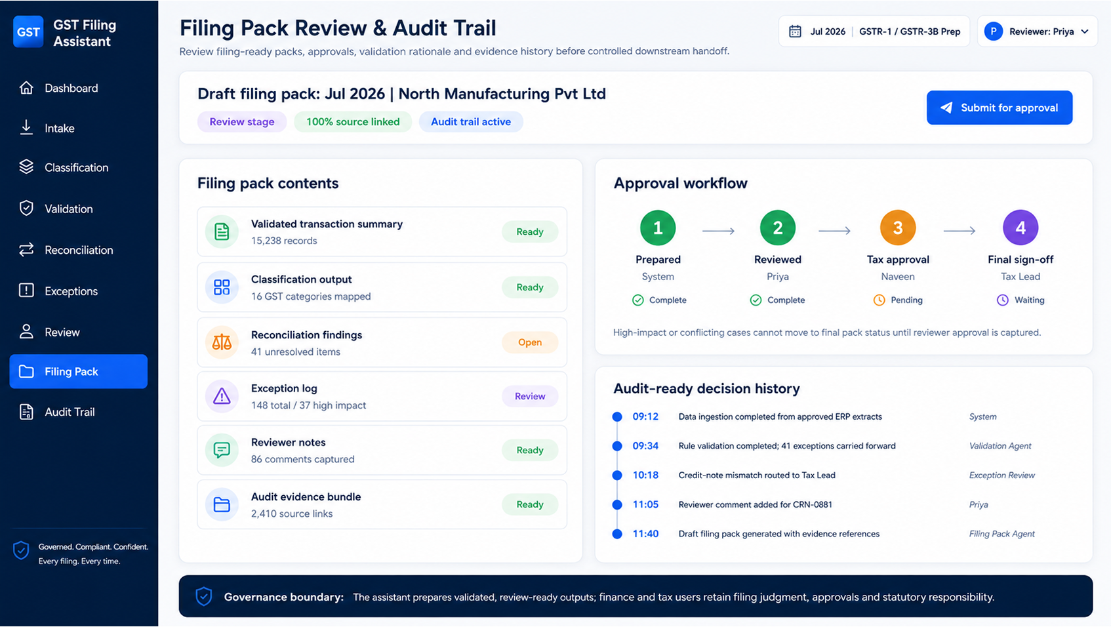The width and height of the screenshot is (1111, 627).
Task: Click Ready status on Reviewer notes
Action: (530, 450)
